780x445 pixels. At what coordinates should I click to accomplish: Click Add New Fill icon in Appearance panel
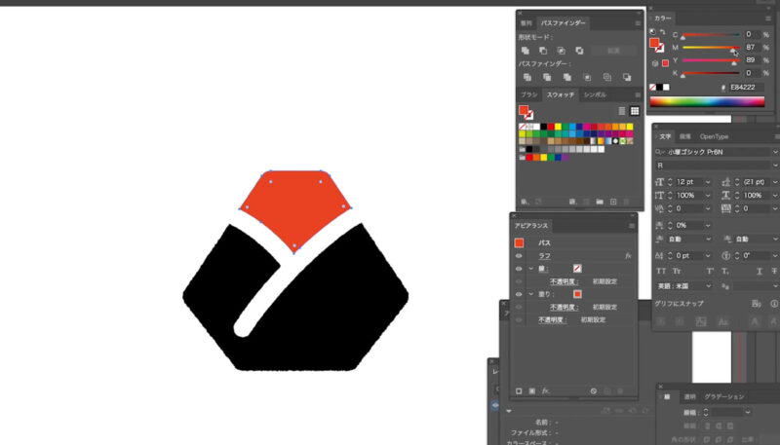[531, 390]
